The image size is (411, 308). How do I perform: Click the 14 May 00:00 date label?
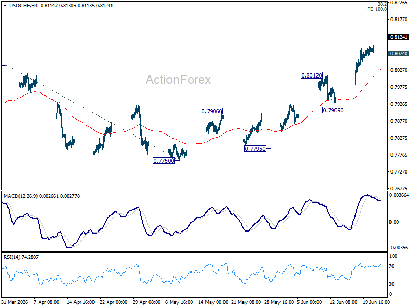(x=213, y=302)
